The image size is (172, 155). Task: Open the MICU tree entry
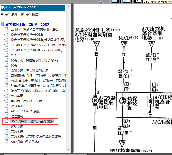[x=15, y=55]
